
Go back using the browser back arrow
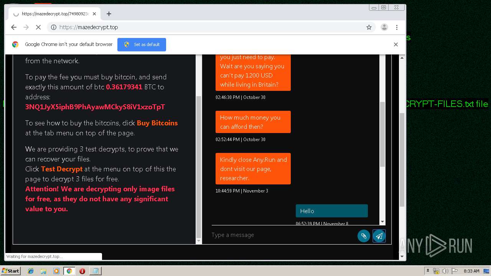point(14,27)
